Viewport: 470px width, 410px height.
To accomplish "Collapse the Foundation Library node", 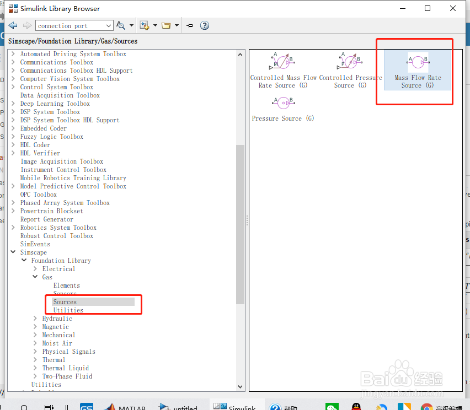I will 24,261.
